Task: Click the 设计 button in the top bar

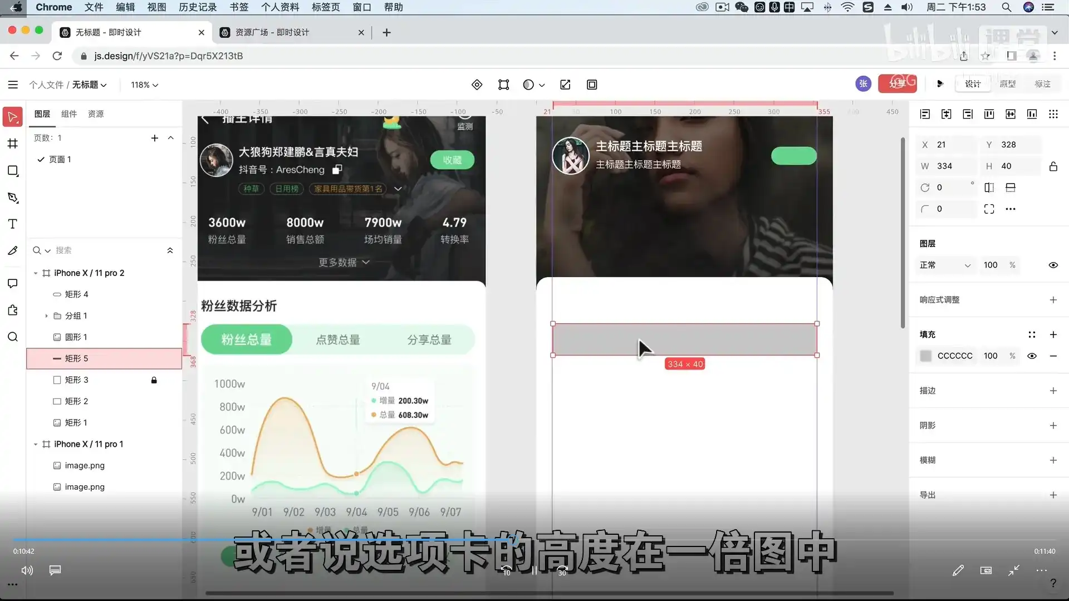Action: click(972, 83)
